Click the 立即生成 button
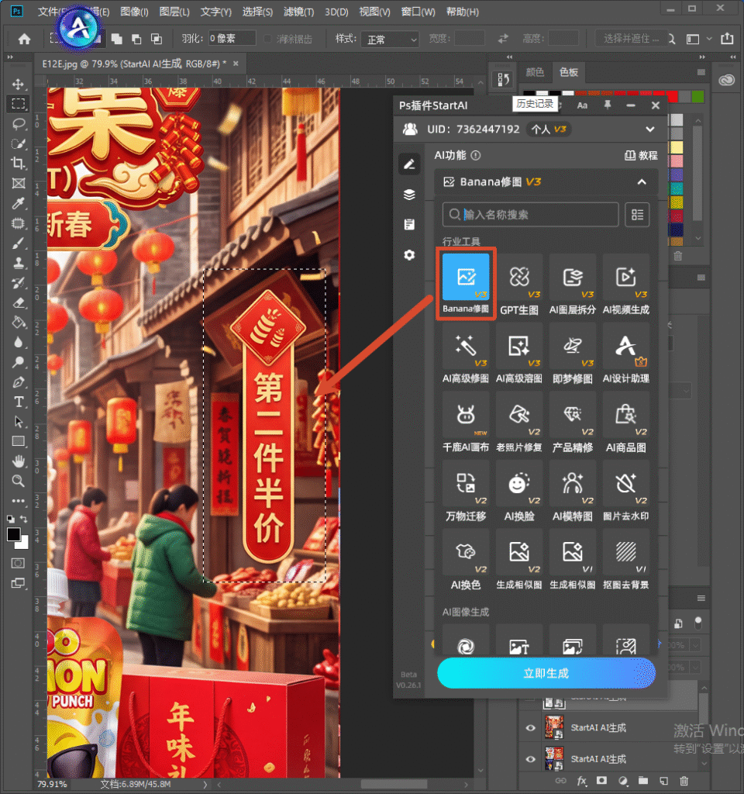Image resolution: width=744 pixels, height=794 pixels. pos(546,673)
